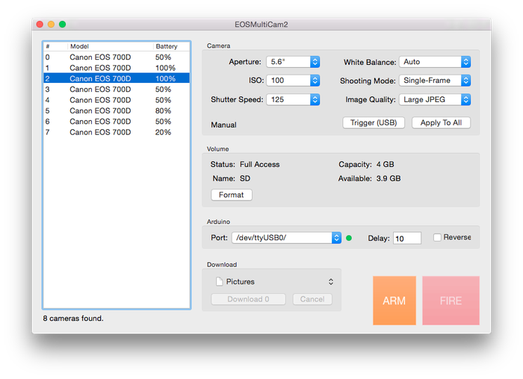The image size is (523, 379).
Task: Select a Shooting Mode from dropdown
Action: 435,81
